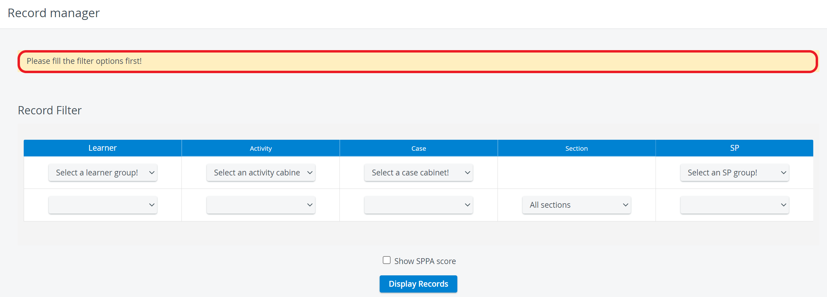Click the SP column header
This screenshot has height=297, width=827.
[x=735, y=148]
